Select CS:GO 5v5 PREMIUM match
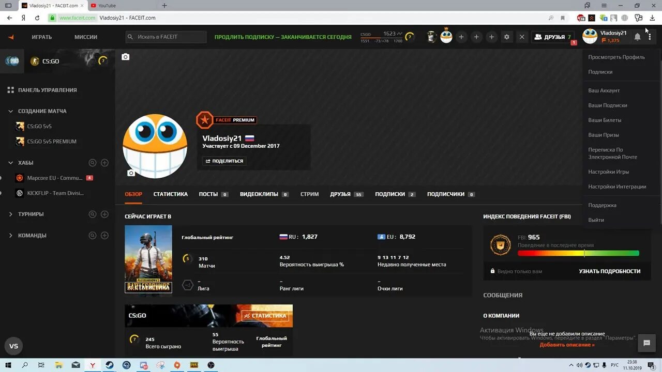 (47, 142)
